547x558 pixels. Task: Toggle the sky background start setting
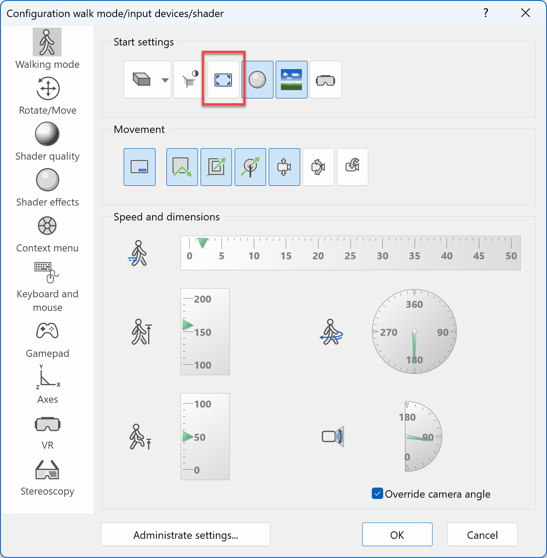(291, 79)
